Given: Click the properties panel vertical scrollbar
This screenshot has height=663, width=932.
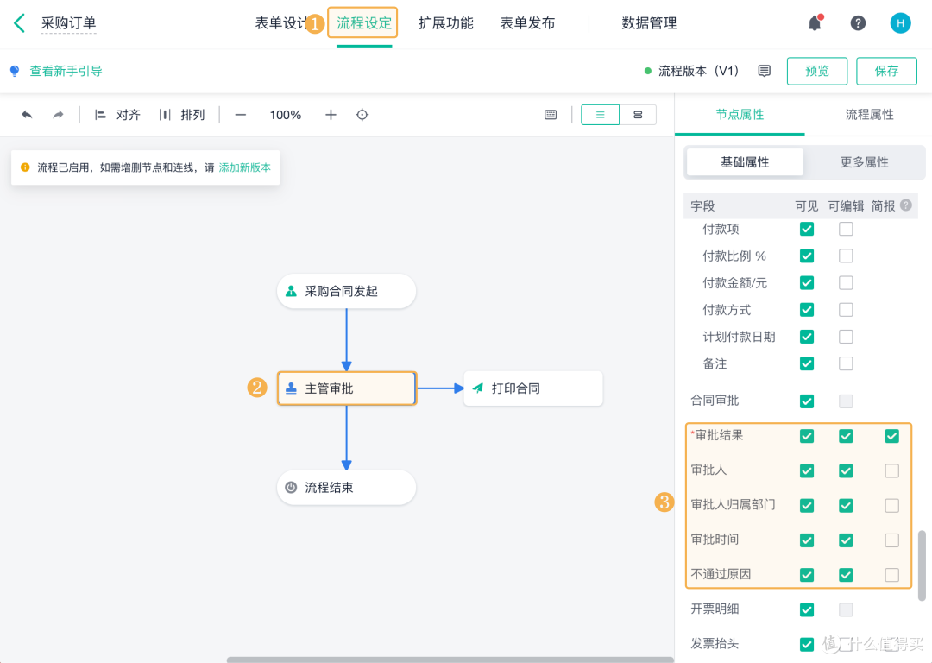Looking at the screenshot, I should 922,565.
